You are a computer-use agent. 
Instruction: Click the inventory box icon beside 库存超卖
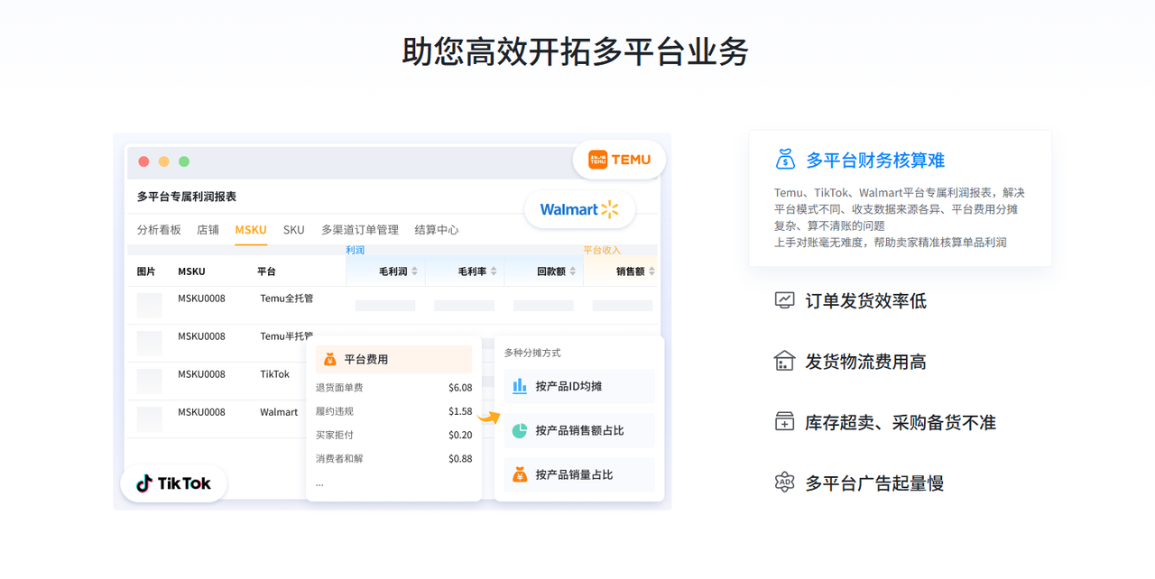[x=785, y=421]
